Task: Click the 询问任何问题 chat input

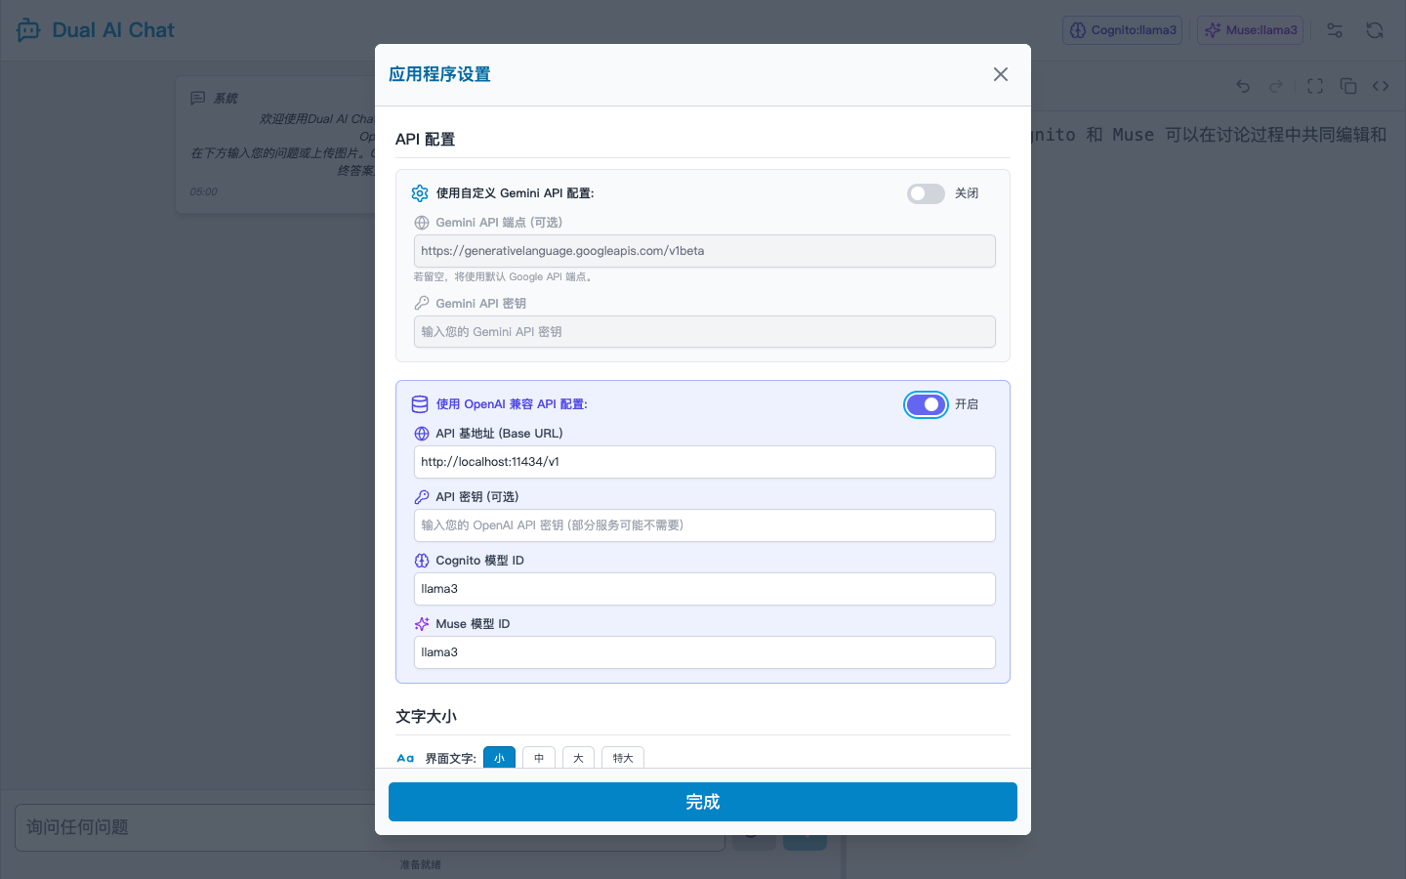Action: click(x=370, y=827)
